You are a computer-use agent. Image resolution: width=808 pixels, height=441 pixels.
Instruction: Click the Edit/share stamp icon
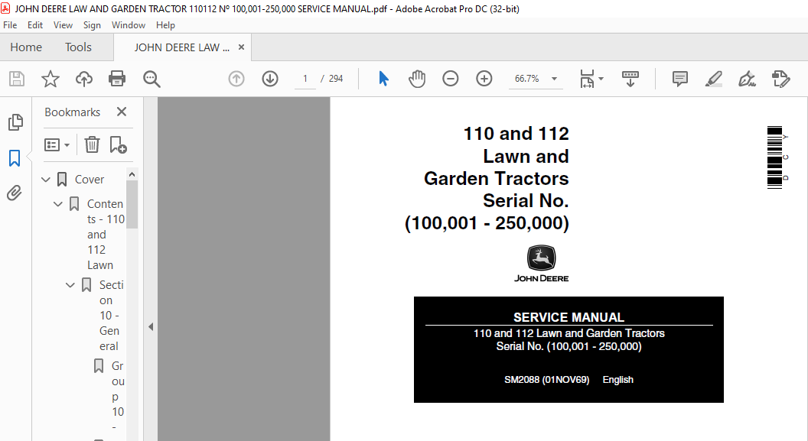point(780,79)
